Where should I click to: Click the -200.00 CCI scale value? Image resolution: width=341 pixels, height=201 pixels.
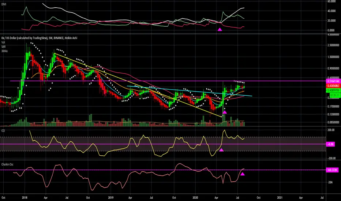tap(331, 158)
